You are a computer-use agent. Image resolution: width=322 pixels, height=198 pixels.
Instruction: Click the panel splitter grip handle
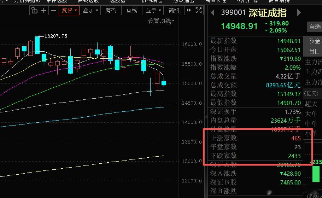tap(206, 117)
